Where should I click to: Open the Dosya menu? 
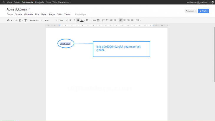coord(10,14)
